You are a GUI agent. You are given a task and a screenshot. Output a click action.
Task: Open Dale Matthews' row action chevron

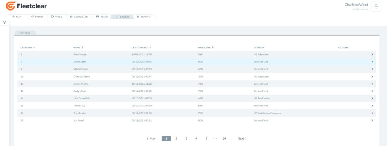[x=372, y=76]
